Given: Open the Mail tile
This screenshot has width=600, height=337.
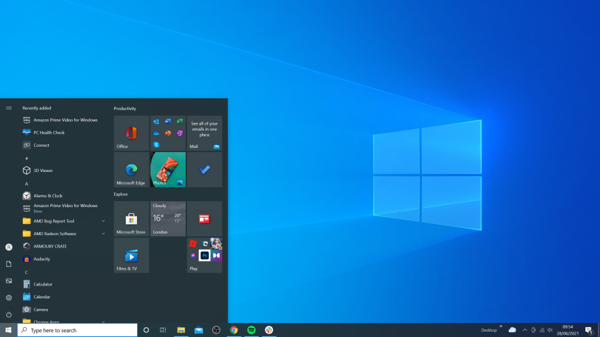Looking at the screenshot, I should [x=204, y=133].
